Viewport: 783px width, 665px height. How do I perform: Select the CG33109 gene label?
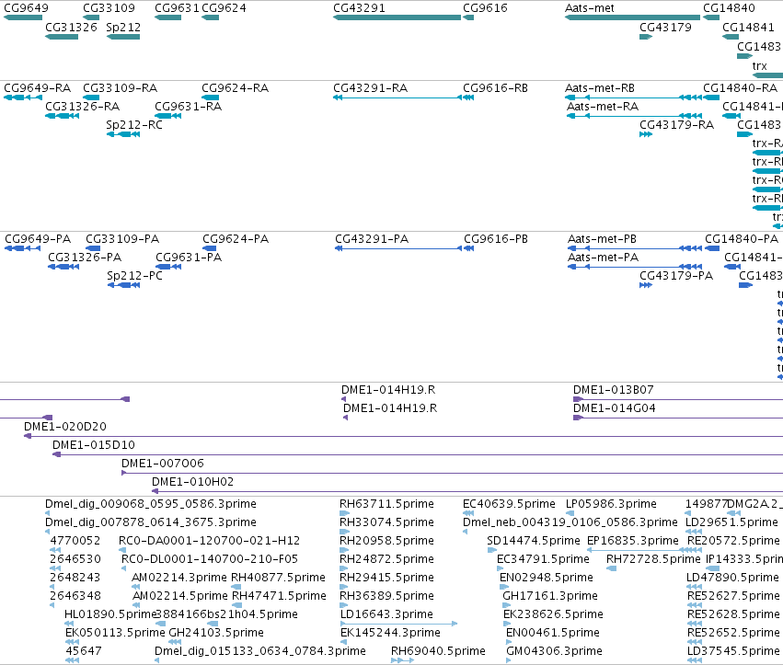(x=109, y=8)
